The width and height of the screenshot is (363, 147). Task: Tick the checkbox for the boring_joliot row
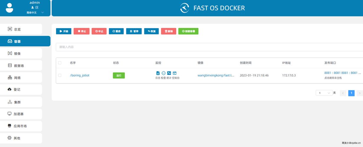click(x=60, y=75)
